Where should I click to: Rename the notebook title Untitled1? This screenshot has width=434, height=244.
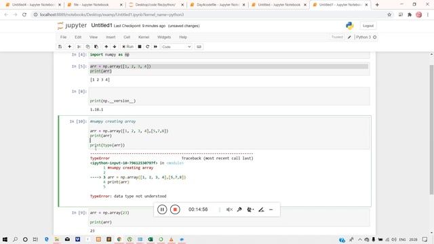coord(102,26)
